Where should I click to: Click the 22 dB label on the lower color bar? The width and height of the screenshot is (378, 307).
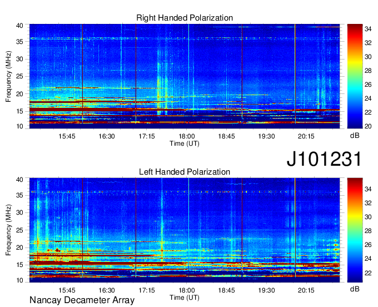368,273
